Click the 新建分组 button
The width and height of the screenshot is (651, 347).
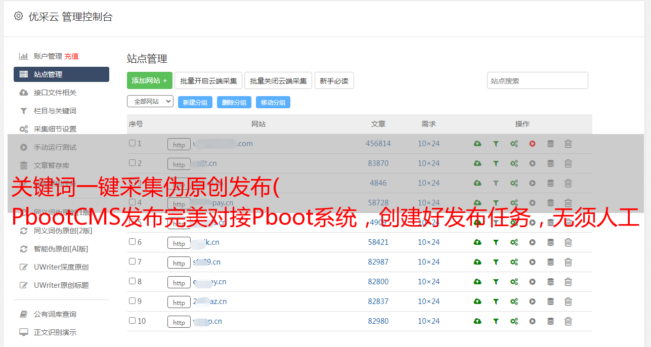point(195,102)
